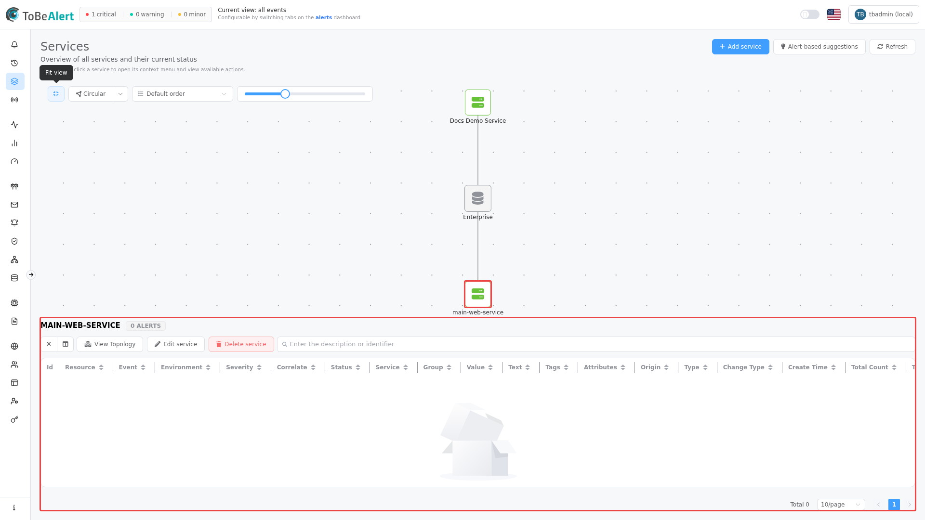Expand the sidebar with the arrow button
Image resolution: width=925 pixels, height=520 pixels.
[x=31, y=275]
